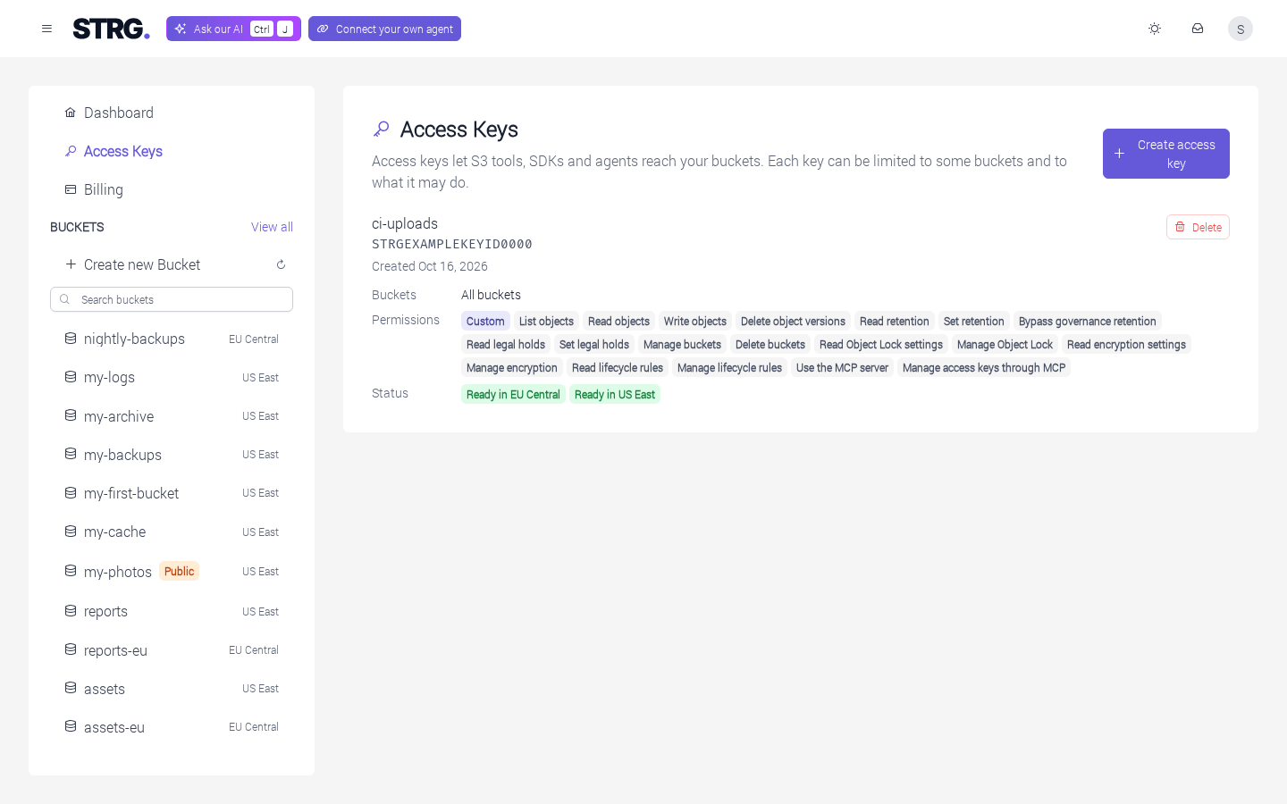Click the my-archive bucket icon
This screenshot has height=804, width=1287.
71,415
